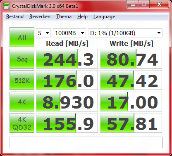This screenshot has width=172, height=156.
Task: Open the Bewerken menu
Action: [40, 17]
